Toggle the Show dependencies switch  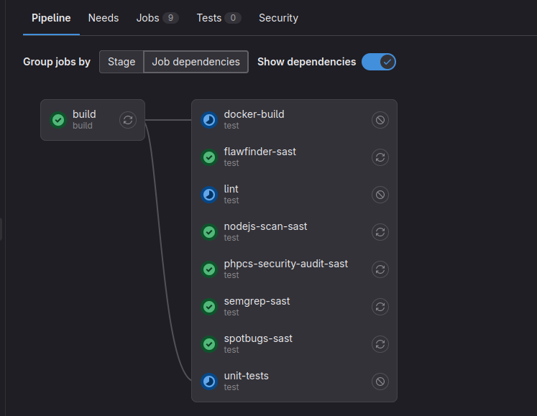tap(378, 62)
